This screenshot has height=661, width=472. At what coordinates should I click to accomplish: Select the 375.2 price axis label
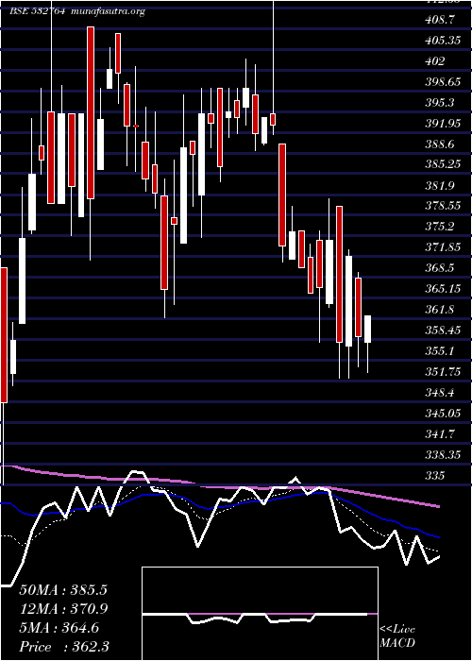tap(441, 227)
